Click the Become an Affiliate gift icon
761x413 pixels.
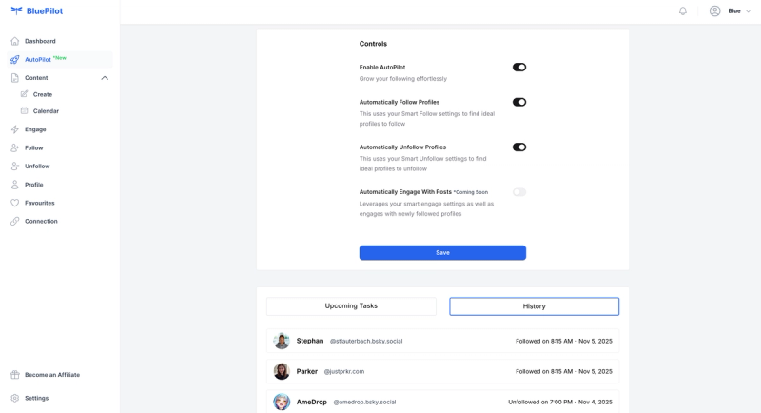15,375
